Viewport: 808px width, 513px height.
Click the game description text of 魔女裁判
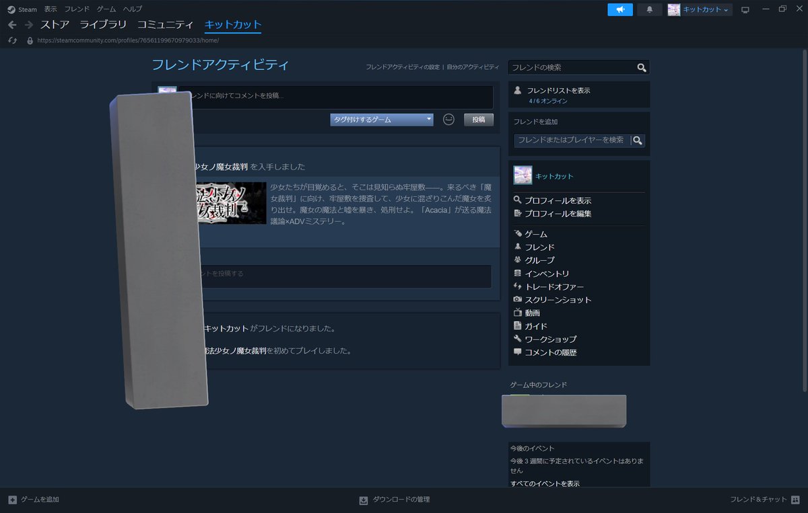click(380, 204)
